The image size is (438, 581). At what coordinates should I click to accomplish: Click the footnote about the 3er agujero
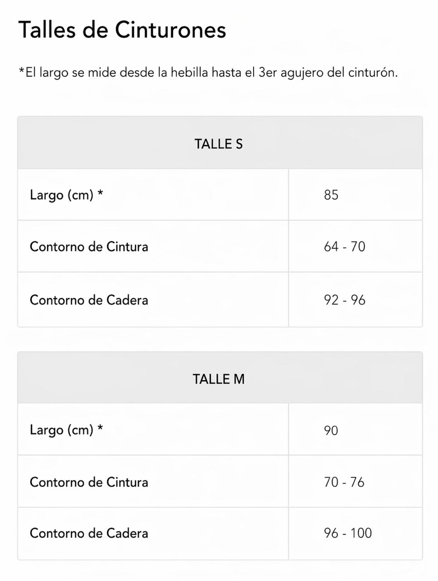coord(208,73)
